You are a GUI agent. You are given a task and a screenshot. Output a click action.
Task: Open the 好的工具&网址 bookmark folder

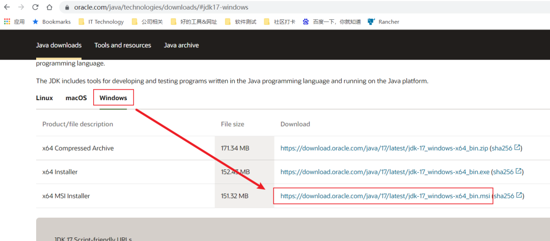point(194,22)
